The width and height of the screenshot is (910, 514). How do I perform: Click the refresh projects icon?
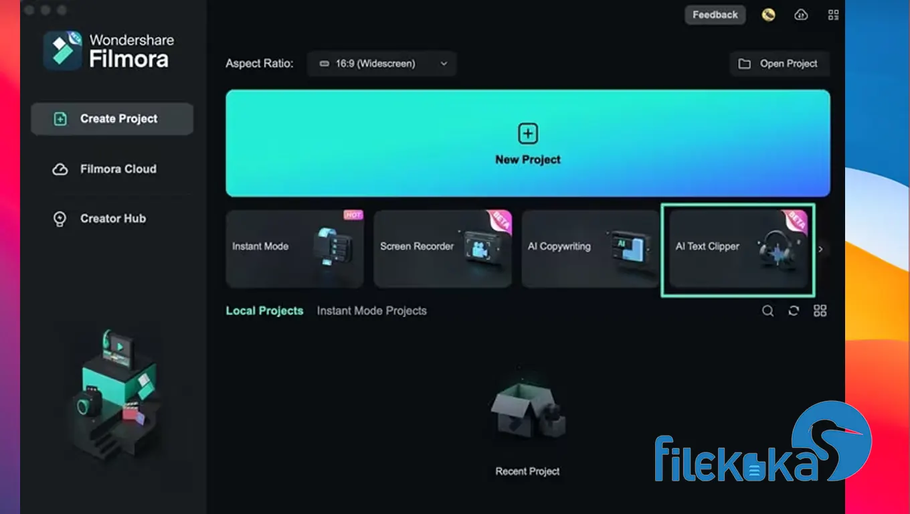click(794, 311)
